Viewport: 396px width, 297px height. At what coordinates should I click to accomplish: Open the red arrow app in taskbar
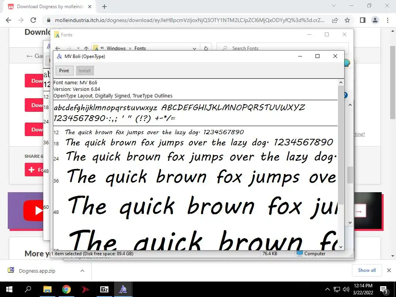point(85,289)
